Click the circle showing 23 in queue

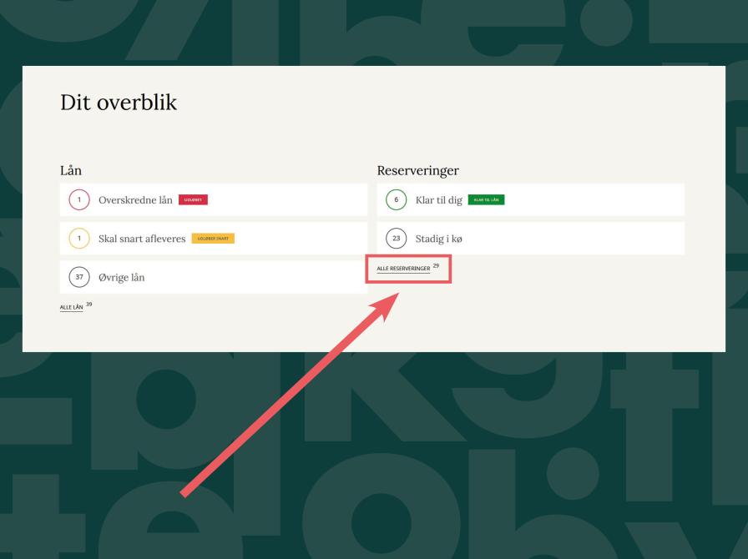tap(396, 239)
